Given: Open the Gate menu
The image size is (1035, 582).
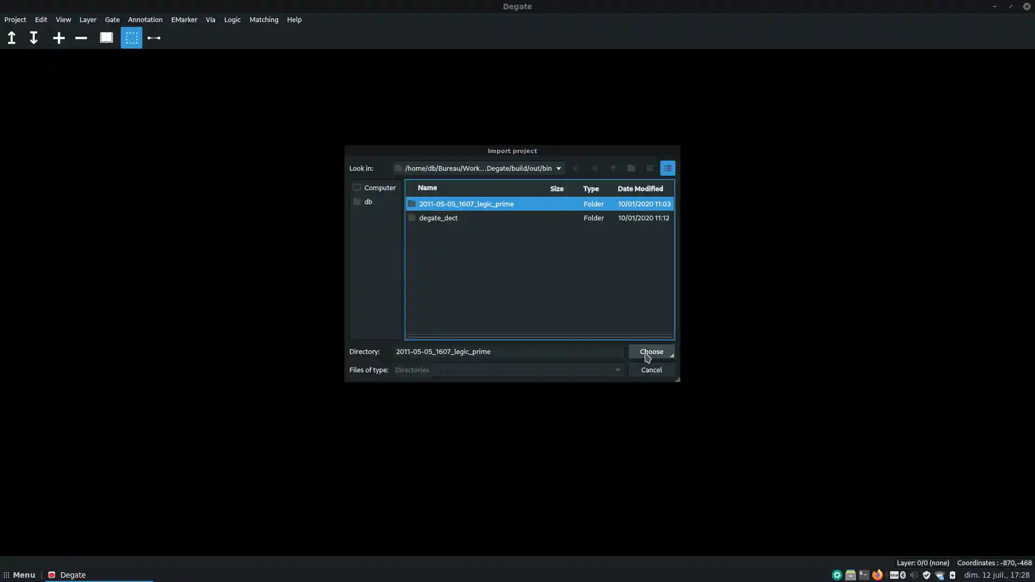Looking at the screenshot, I should (112, 19).
